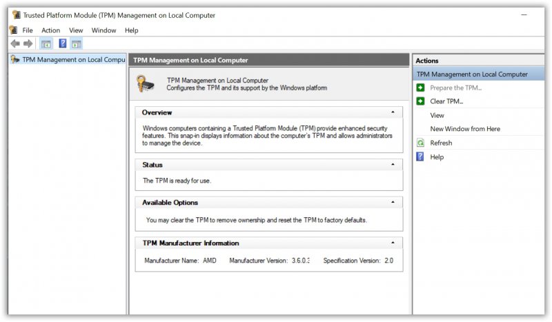Open the Window menu
This screenshot has width=552, height=322.
pos(103,30)
